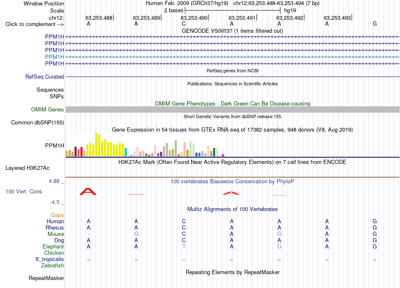Click the Window Position label
The height and width of the screenshot is (288, 400).
tap(44, 3)
